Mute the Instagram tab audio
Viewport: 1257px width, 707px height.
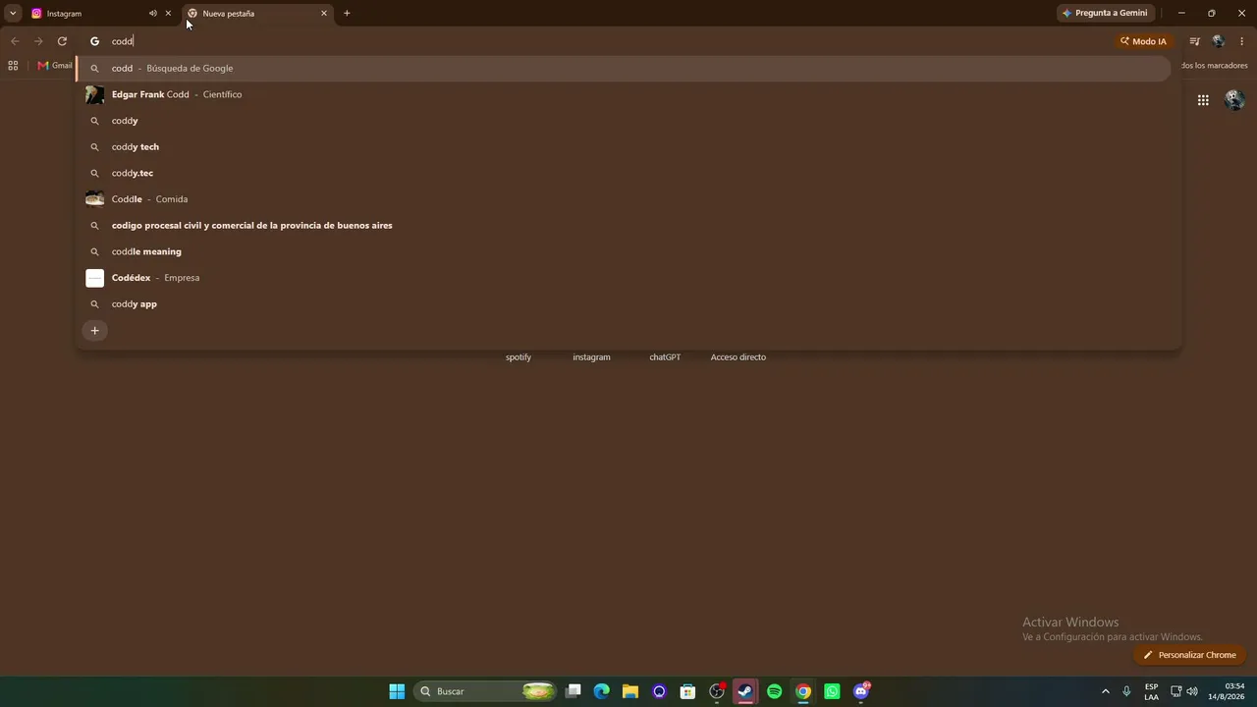click(x=152, y=14)
